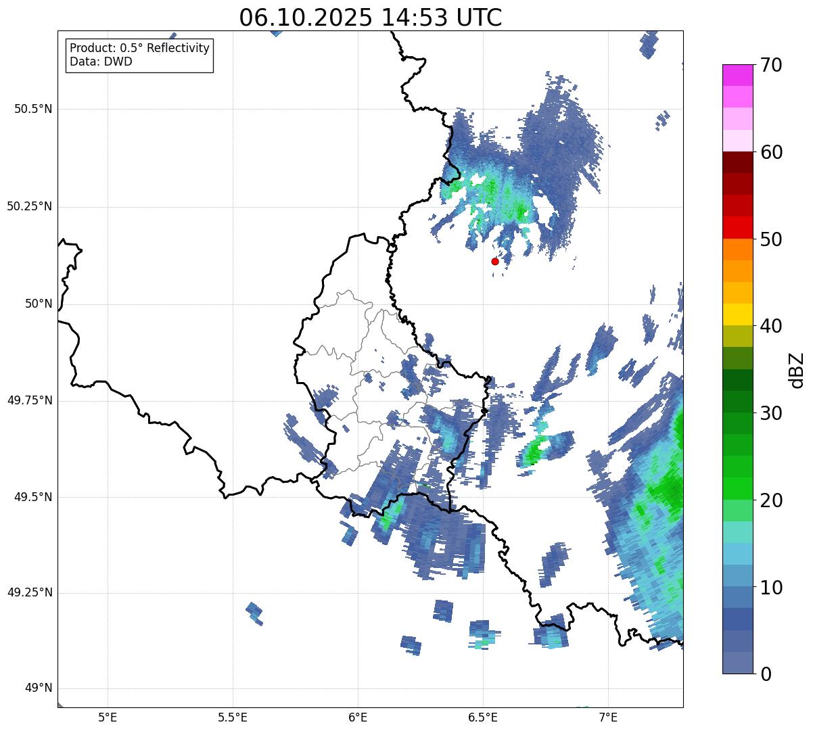Click the 'Product: 0.5° Reflectivity' text
Image resolution: width=813 pixels, height=731 pixels.
(x=139, y=49)
